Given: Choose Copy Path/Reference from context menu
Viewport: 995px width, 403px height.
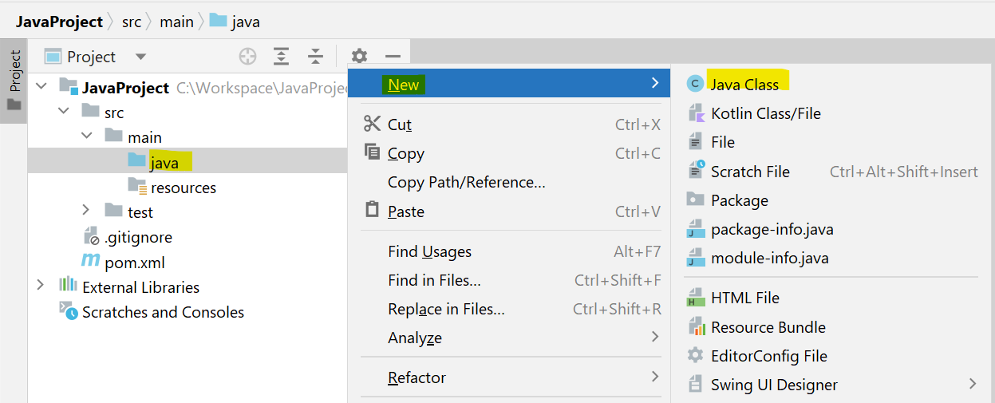Looking at the screenshot, I should pos(511,182).
